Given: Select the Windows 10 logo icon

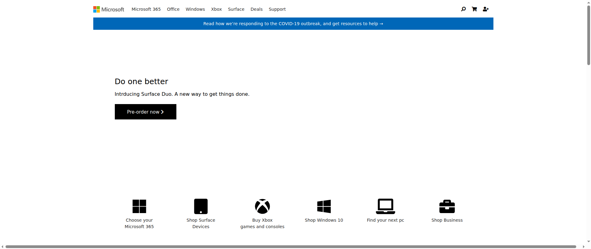Looking at the screenshot, I should [324, 206].
